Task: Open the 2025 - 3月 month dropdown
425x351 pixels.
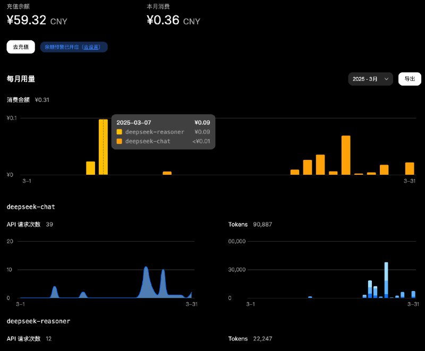Action: (370, 79)
